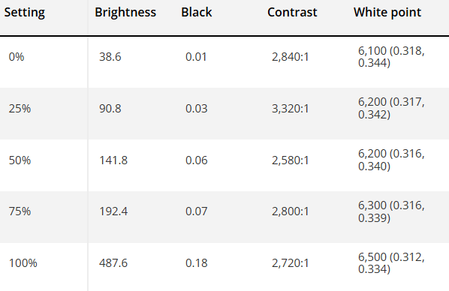The height and width of the screenshot is (291, 449).
Task: Click the White point column header
Action: (387, 12)
